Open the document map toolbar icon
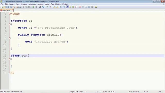Viewport: 165px width, 93px height. click(73, 7)
